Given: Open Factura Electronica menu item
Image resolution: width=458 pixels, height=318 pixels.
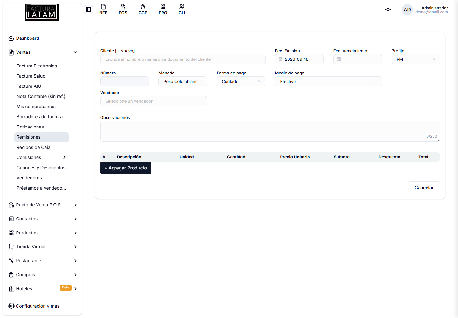Looking at the screenshot, I should [37, 66].
